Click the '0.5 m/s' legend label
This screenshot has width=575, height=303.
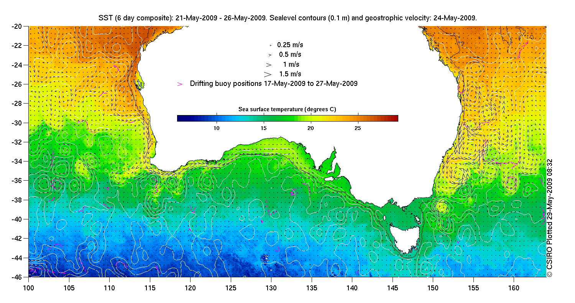tap(290, 55)
